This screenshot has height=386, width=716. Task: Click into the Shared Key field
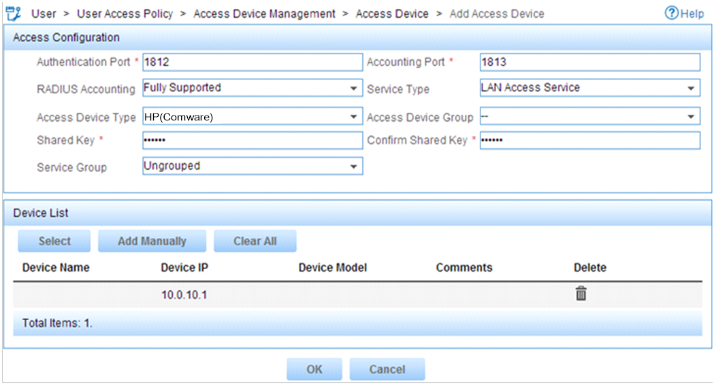(253, 141)
